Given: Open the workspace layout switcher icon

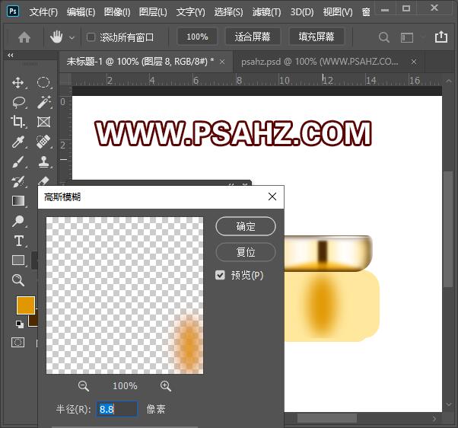Looking at the screenshot, I should click(x=407, y=37).
